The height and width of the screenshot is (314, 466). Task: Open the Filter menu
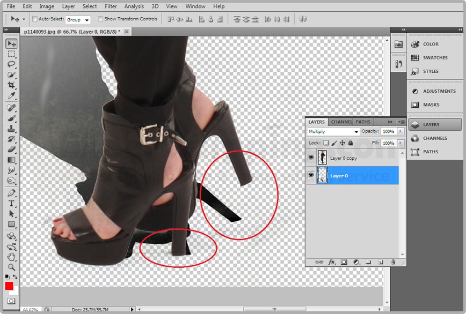tap(111, 6)
